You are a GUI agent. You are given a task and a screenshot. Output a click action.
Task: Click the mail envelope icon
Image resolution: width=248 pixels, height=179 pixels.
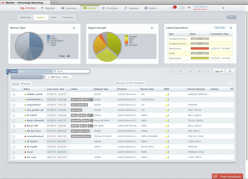[182, 8]
